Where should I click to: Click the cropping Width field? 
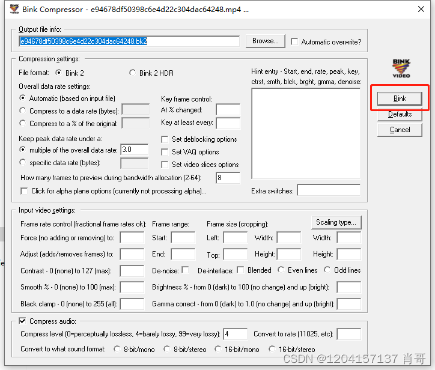[x=289, y=238]
